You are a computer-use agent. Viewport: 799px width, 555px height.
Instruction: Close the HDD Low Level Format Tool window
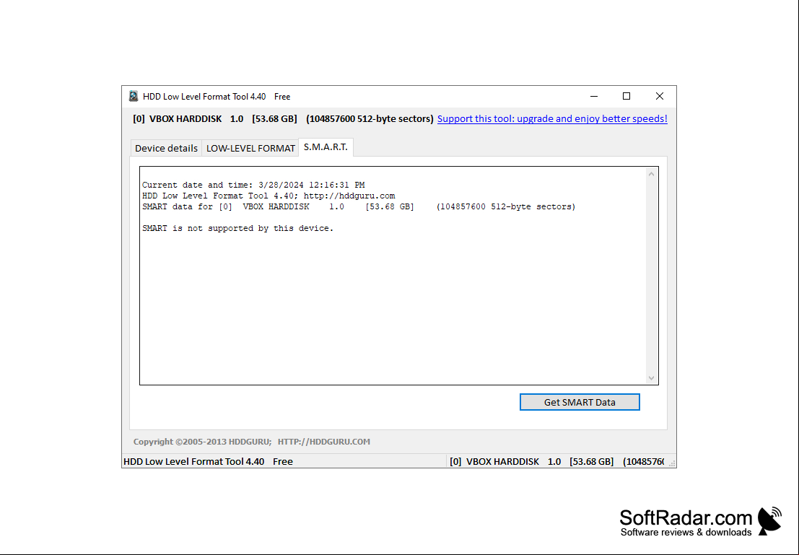660,96
